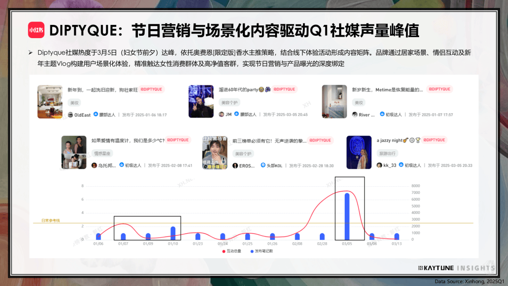Select the 美妆 tag under River post
Viewport: 508px width, 286px height.
359,103
